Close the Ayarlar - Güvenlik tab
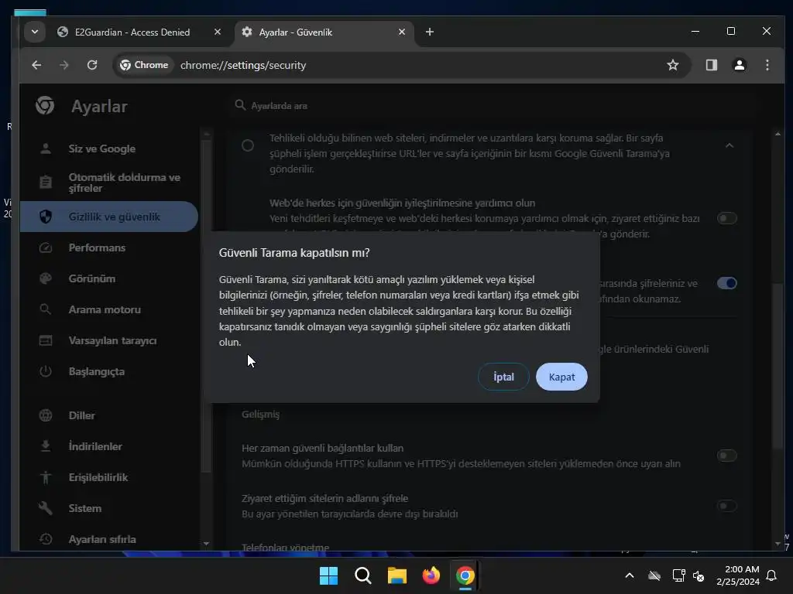The image size is (793, 594). point(402,32)
